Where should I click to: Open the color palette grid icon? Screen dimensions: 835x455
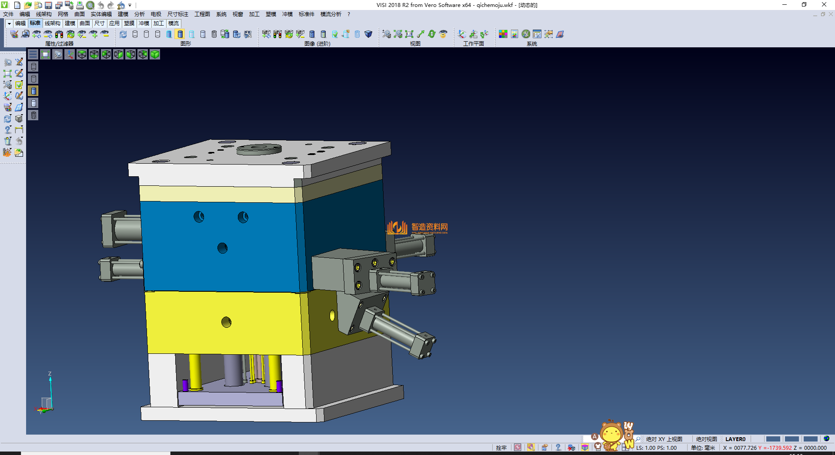(503, 34)
